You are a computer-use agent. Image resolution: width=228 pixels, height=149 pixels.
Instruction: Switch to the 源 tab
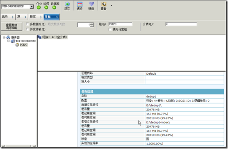[x=22, y=17]
